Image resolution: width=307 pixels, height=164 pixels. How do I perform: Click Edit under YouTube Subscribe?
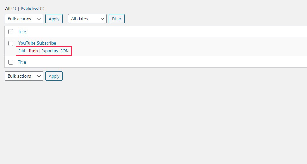click(22, 51)
